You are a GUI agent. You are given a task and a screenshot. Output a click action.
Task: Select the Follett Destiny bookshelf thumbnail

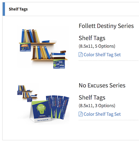point(43,47)
